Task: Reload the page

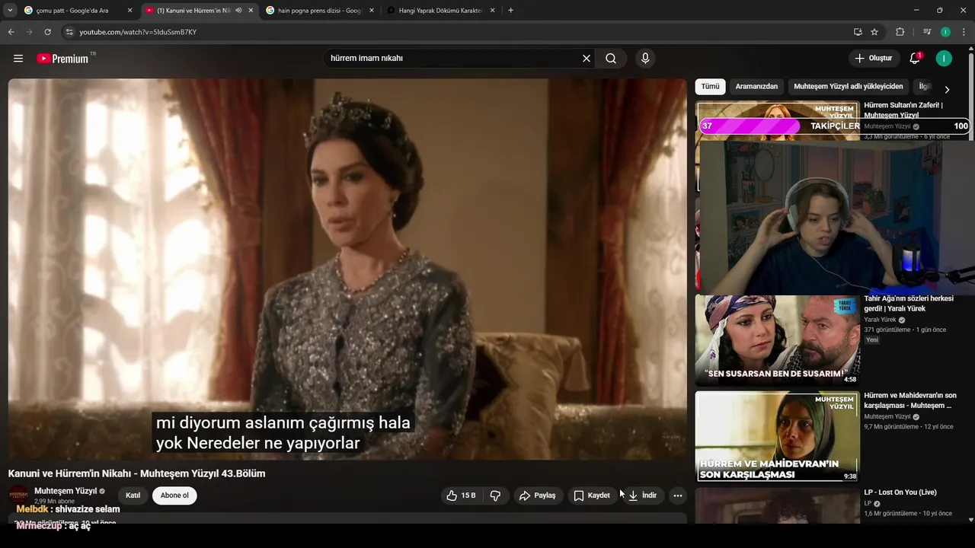Action: [x=47, y=32]
